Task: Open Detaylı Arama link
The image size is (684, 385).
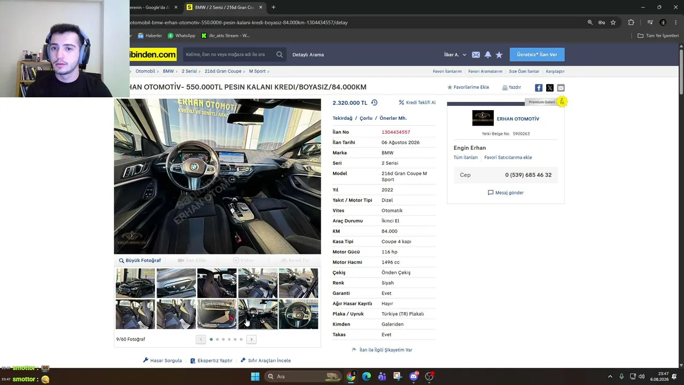Action: point(308,55)
